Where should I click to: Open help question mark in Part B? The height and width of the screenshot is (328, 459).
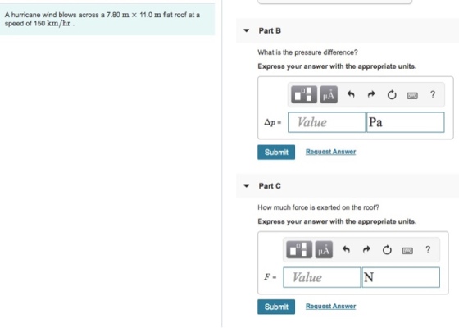[x=433, y=94]
